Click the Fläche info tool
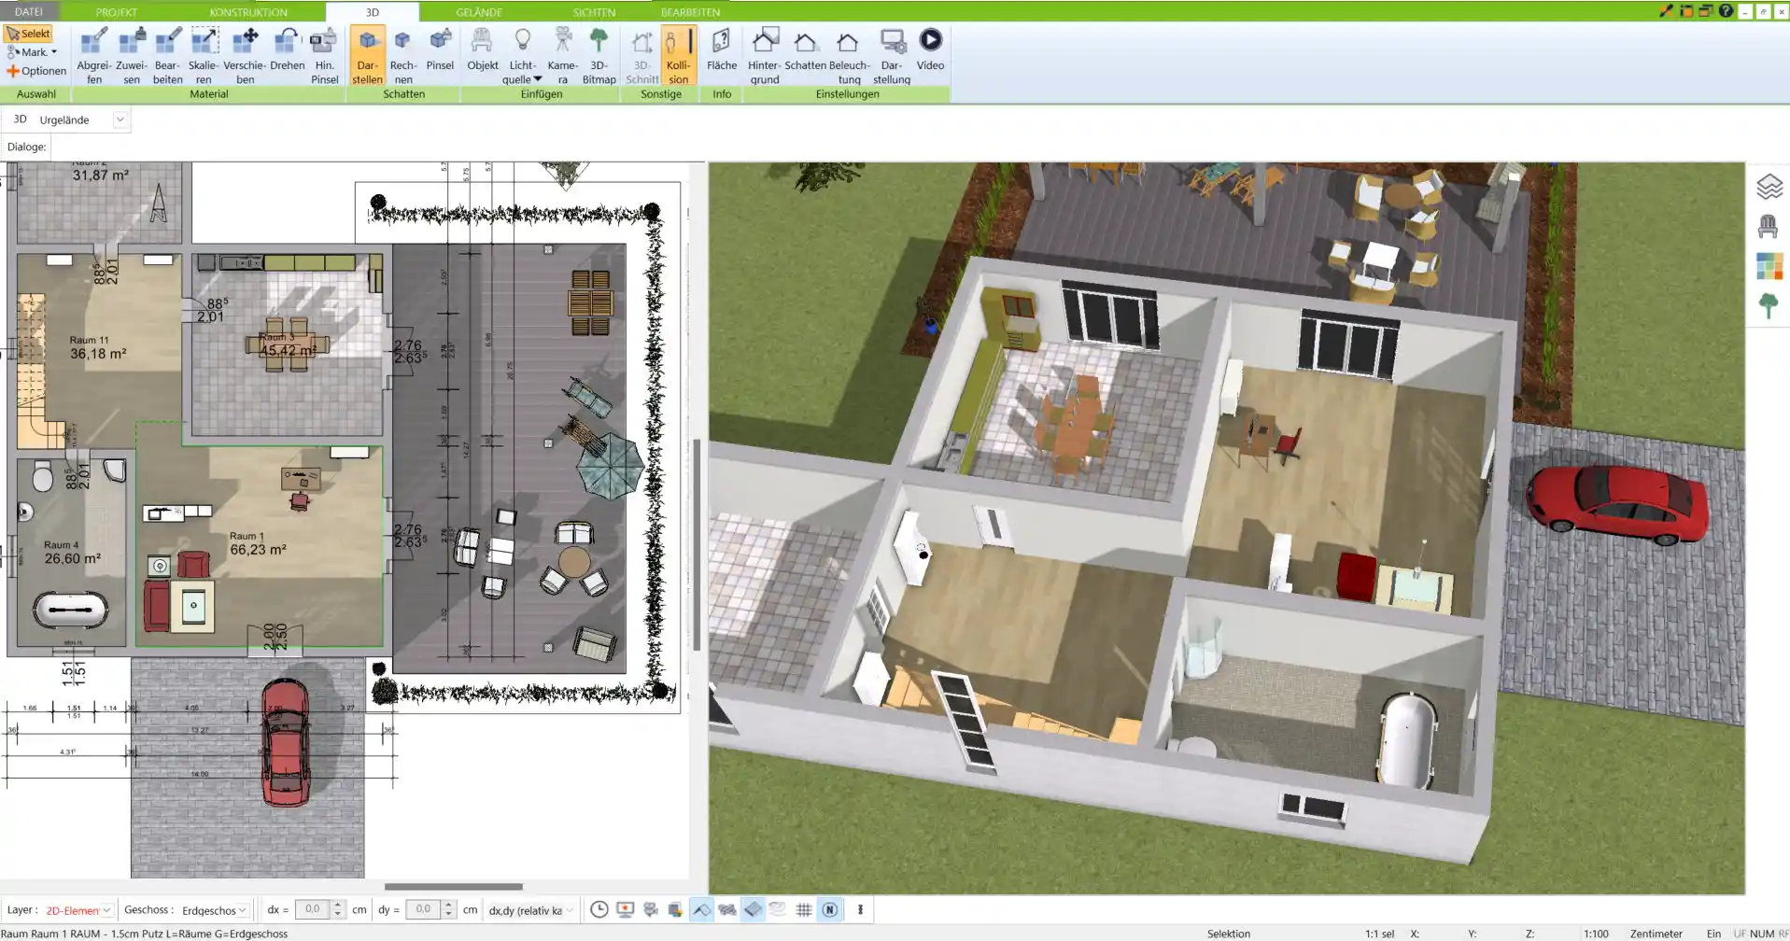 tap(722, 49)
